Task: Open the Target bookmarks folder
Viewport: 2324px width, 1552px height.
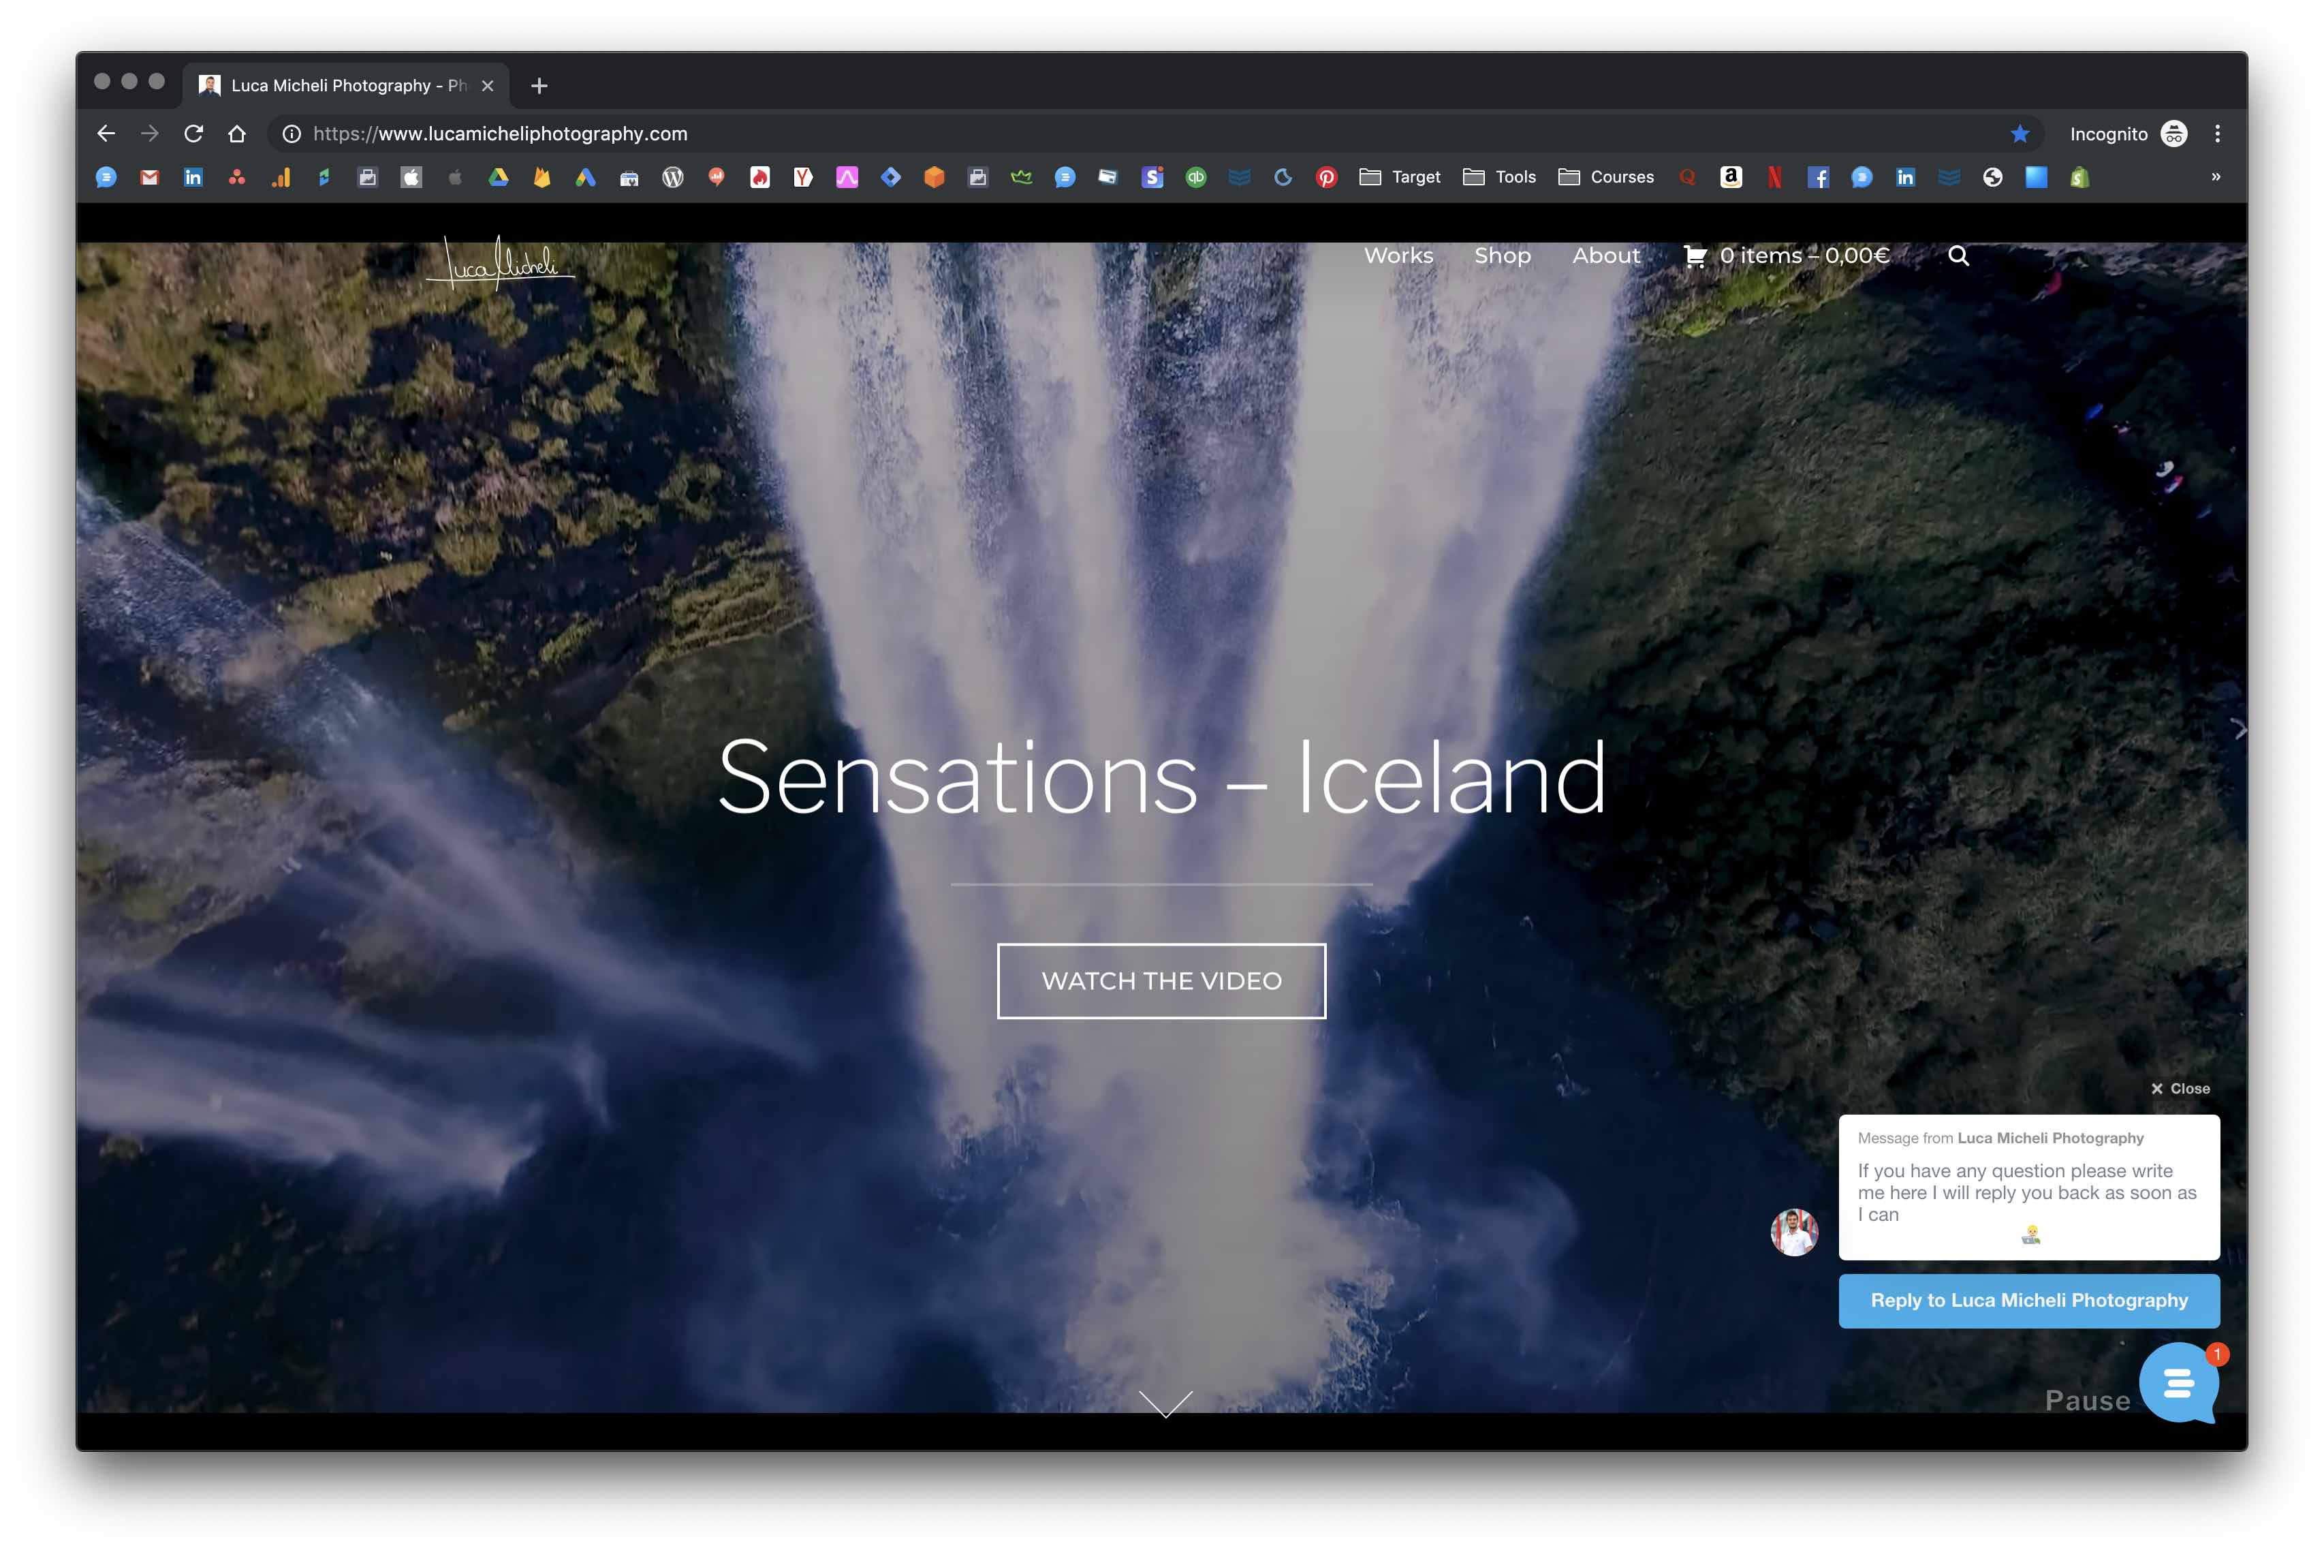Action: (1400, 177)
